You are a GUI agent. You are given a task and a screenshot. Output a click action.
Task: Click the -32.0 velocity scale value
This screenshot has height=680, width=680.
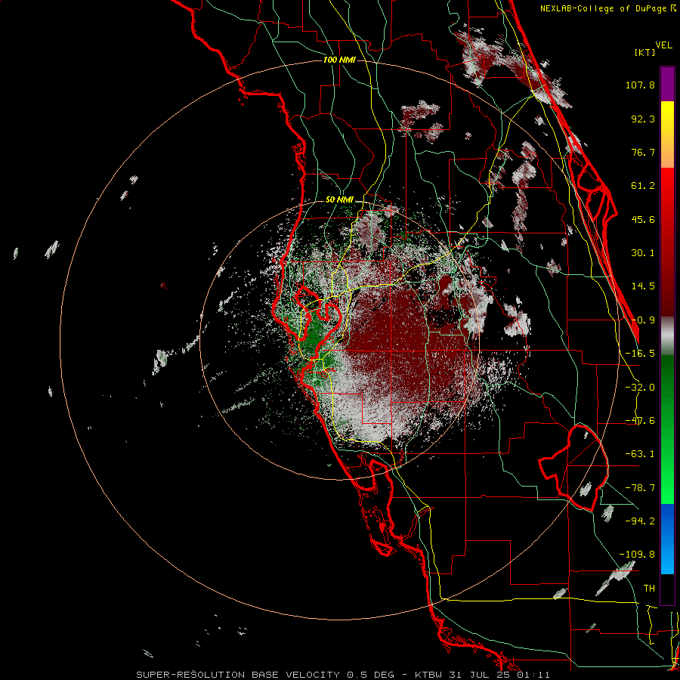pyautogui.click(x=640, y=388)
